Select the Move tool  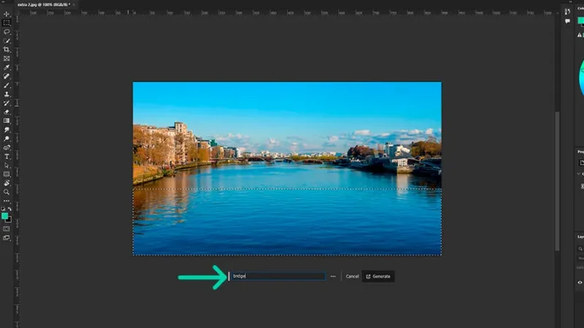point(7,14)
